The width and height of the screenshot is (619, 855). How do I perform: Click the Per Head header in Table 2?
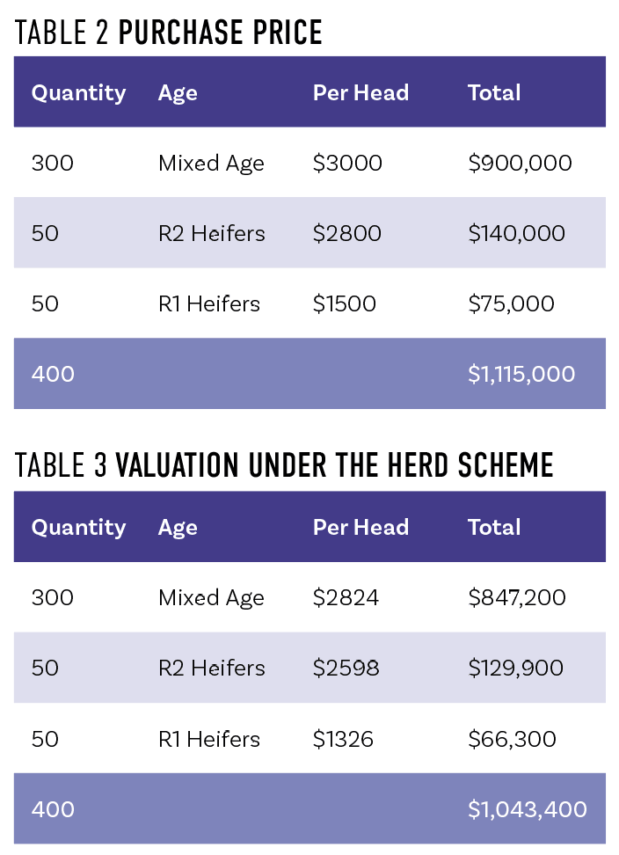click(x=360, y=92)
